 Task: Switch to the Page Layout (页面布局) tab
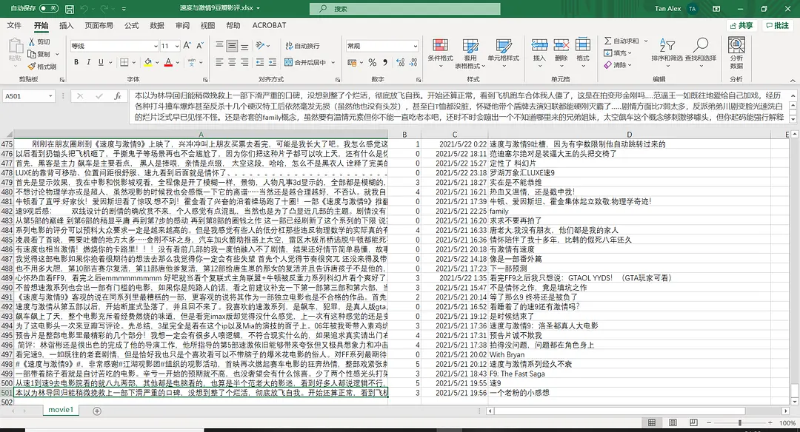point(99,25)
